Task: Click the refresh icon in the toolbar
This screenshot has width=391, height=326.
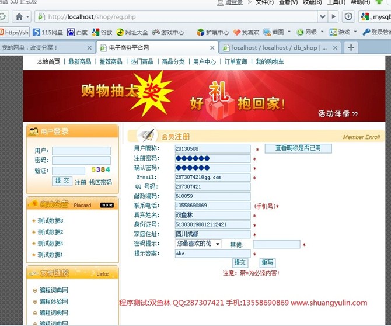Action: 3,17
